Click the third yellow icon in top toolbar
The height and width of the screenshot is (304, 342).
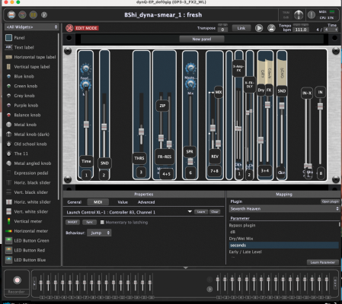point(34,15)
